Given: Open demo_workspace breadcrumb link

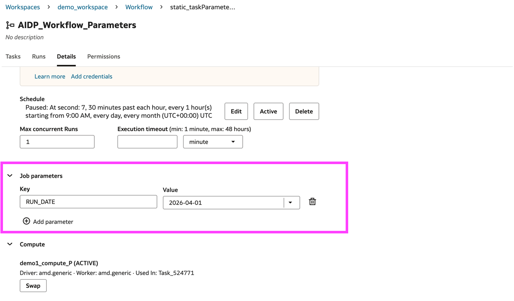Looking at the screenshot, I should click(82, 7).
